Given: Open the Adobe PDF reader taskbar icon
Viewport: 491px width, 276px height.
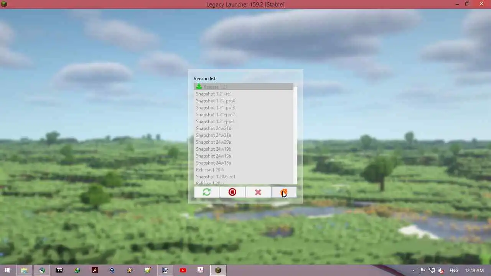Looking at the screenshot, I should (200, 270).
